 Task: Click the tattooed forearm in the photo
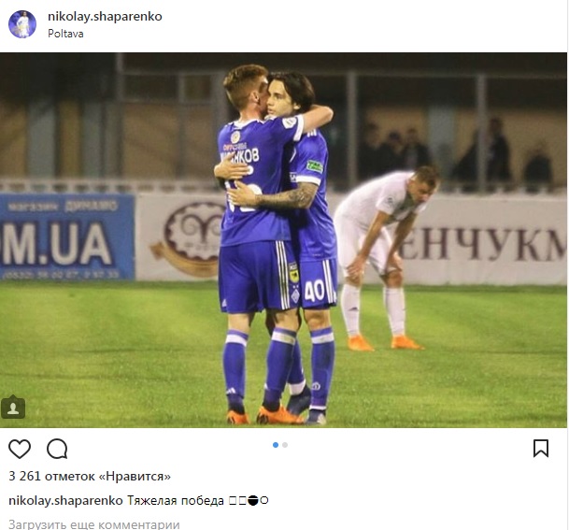(287, 196)
